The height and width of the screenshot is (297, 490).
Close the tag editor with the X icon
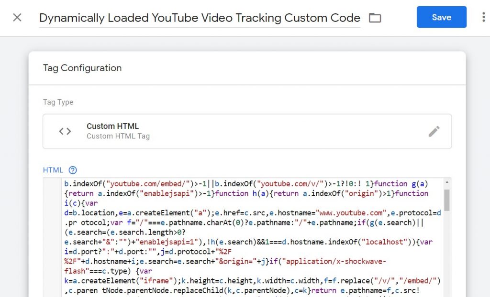pyautogui.click(x=17, y=17)
